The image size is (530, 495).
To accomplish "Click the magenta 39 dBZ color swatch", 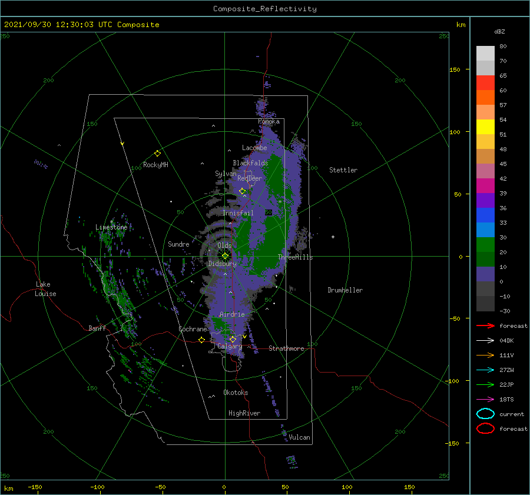I will (485, 186).
